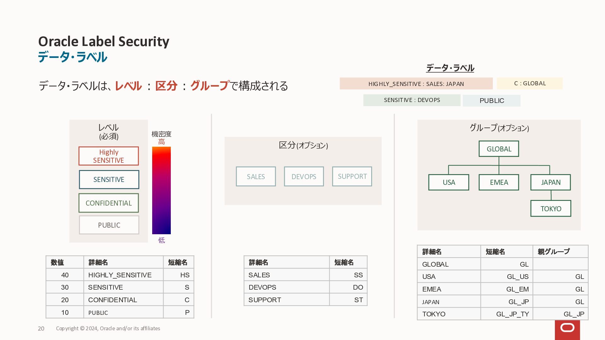Select the Highly SENSITIVE level box
This screenshot has width=605, height=340.
point(109,156)
